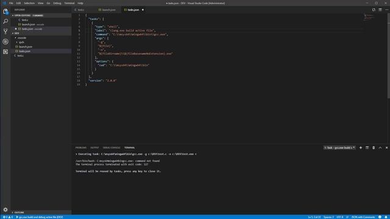Open the Debug menu

point(57,3)
